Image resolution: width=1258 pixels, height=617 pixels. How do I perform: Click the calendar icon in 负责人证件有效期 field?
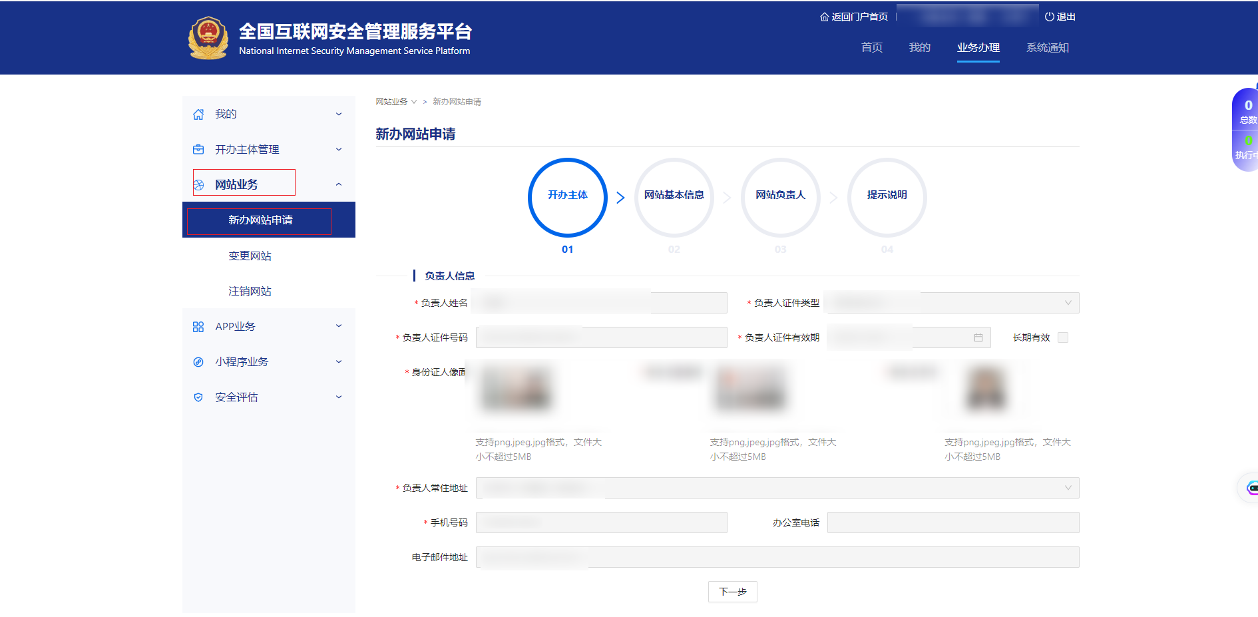tap(978, 338)
